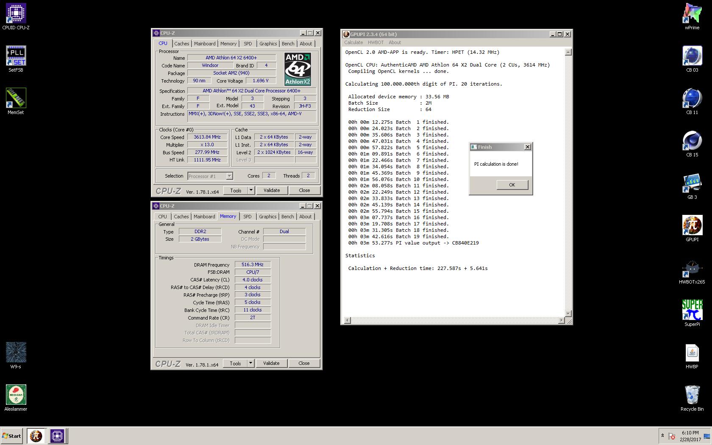Click GPUPI horizontal scrollbar left arrow
This screenshot has height=445, width=712.
point(347,320)
